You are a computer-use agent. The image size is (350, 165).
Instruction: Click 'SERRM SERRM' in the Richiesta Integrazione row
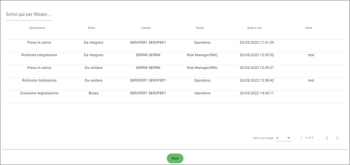pyautogui.click(x=148, y=55)
